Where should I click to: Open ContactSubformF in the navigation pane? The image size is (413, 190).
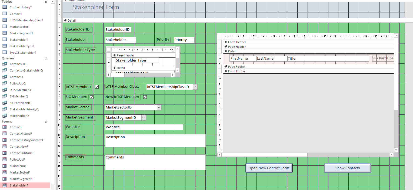coord(22,153)
